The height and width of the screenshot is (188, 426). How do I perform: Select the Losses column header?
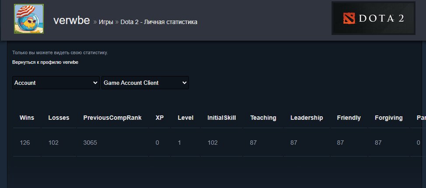coord(59,118)
